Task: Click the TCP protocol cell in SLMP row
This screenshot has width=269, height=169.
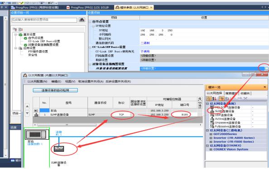Action: pos(121,115)
